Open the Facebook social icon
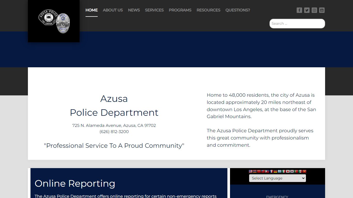 pyautogui.click(x=299, y=10)
